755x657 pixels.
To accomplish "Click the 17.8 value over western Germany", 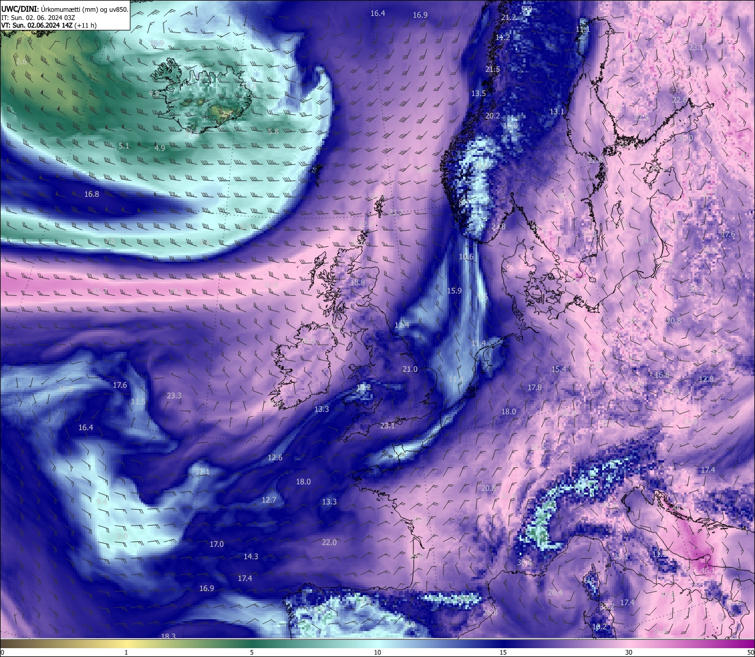I will [534, 388].
